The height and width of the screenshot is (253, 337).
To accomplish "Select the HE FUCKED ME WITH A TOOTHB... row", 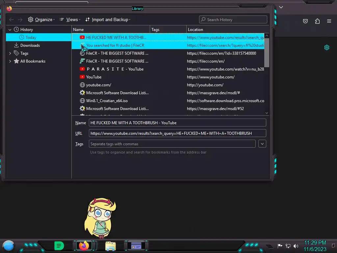I will click(168, 38).
